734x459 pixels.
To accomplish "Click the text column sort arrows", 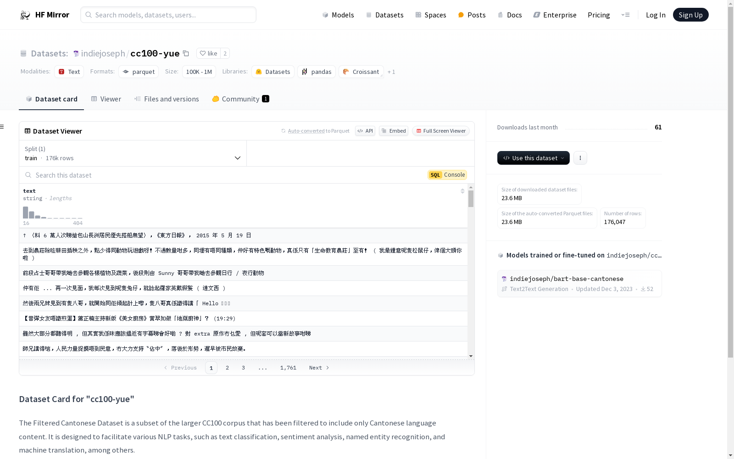I will pyautogui.click(x=462, y=191).
